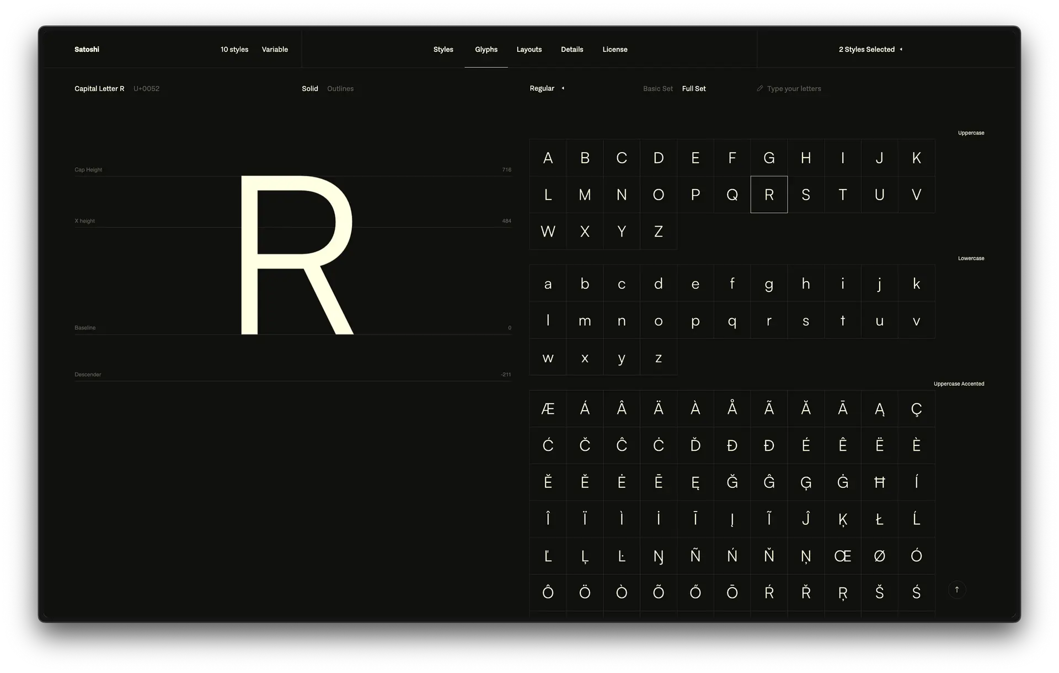This screenshot has width=1059, height=673.
Task: Select the lowercase g glyph tile
Action: (769, 284)
